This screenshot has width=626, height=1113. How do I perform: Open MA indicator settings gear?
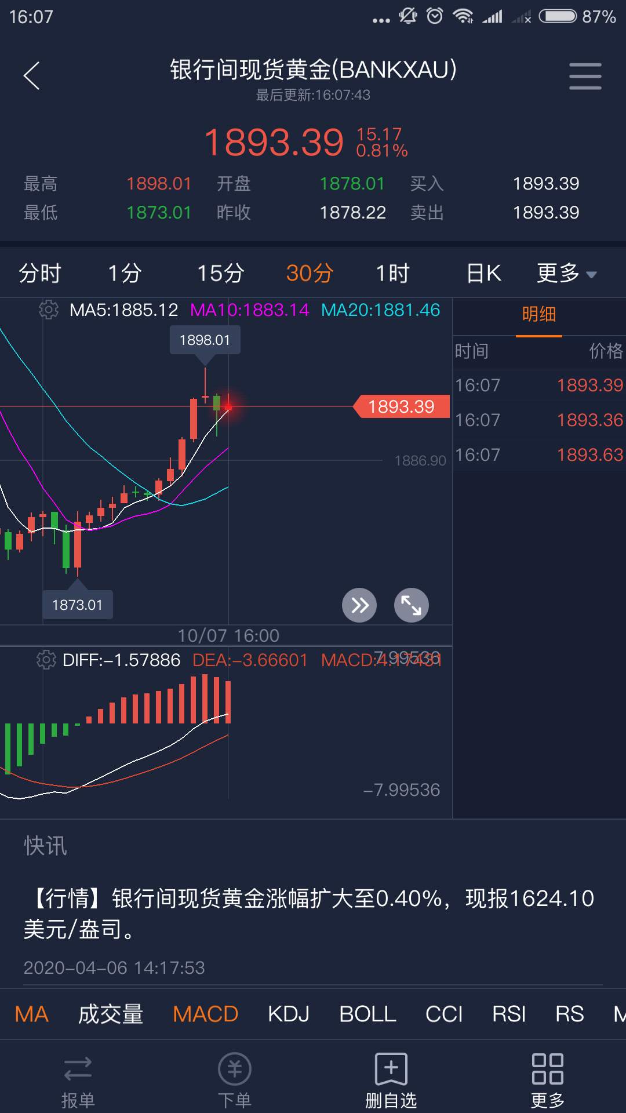pyautogui.click(x=49, y=310)
